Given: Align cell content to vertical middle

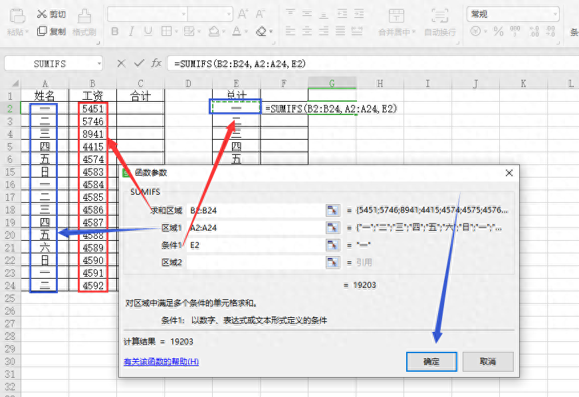Looking at the screenshot, I should [307, 14].
